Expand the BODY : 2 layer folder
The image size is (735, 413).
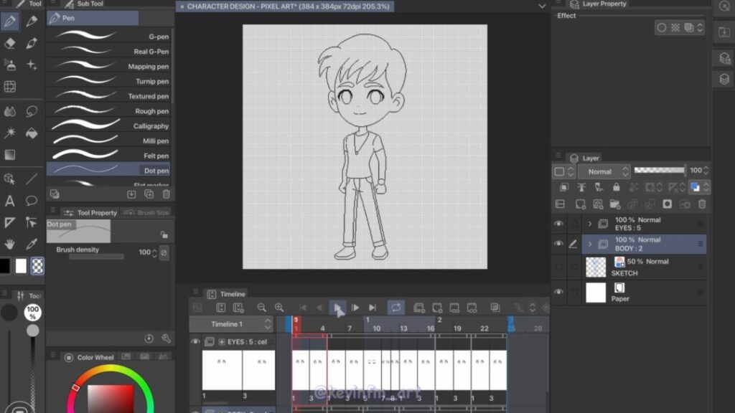(x=590, y=245)
